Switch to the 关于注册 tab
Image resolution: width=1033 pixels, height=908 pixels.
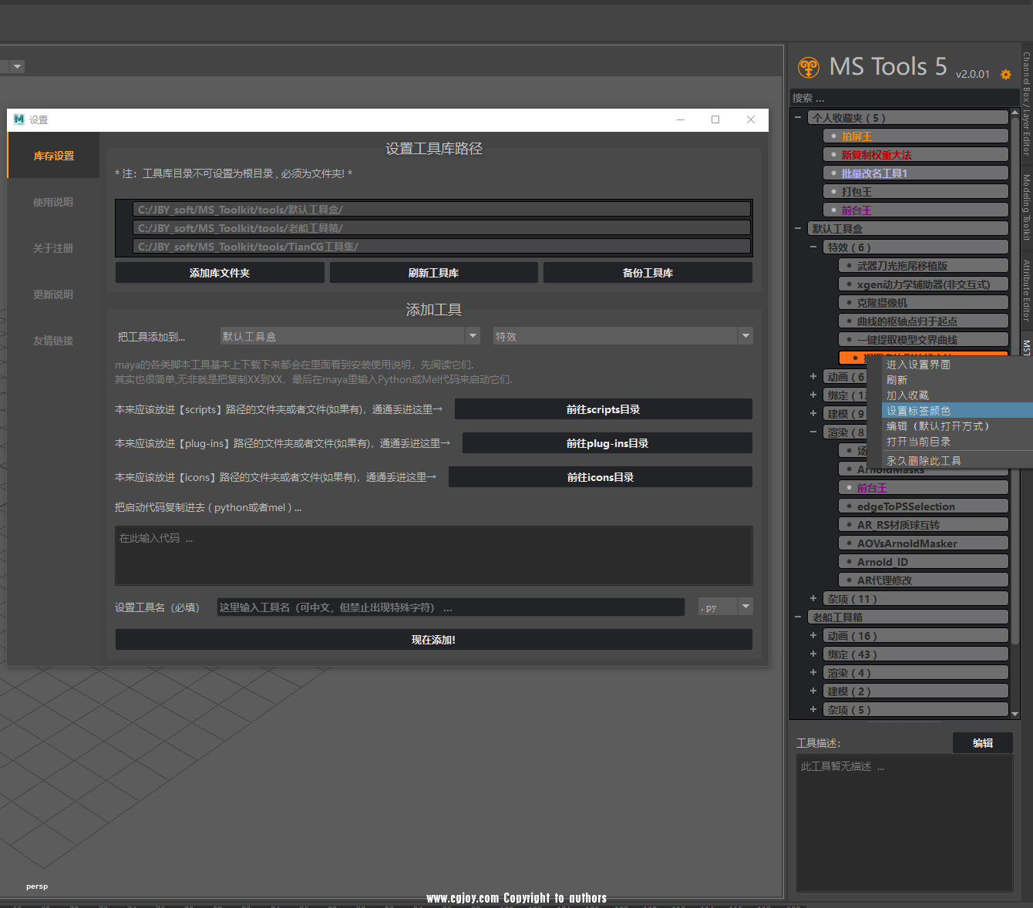pyautogui.click(x=53, y=248)
